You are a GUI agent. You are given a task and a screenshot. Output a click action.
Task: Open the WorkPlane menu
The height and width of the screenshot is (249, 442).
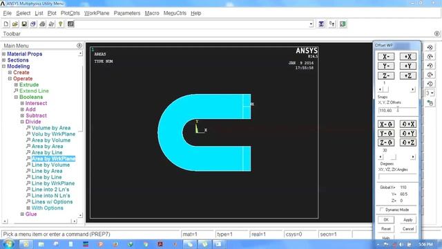pos(97,13)
